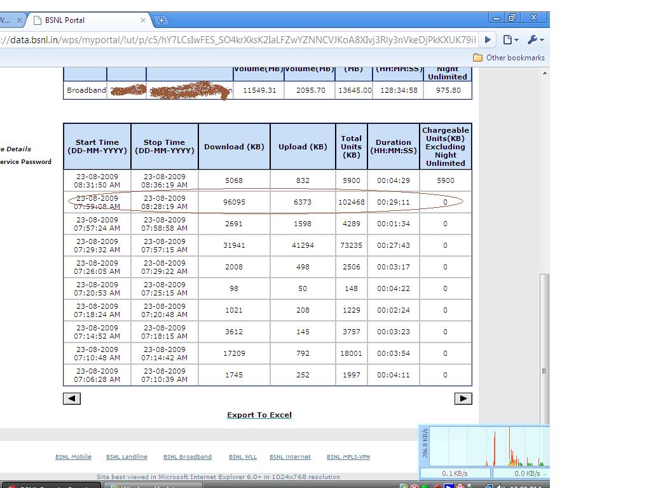Click the Stop Time column header

(165, 147)
